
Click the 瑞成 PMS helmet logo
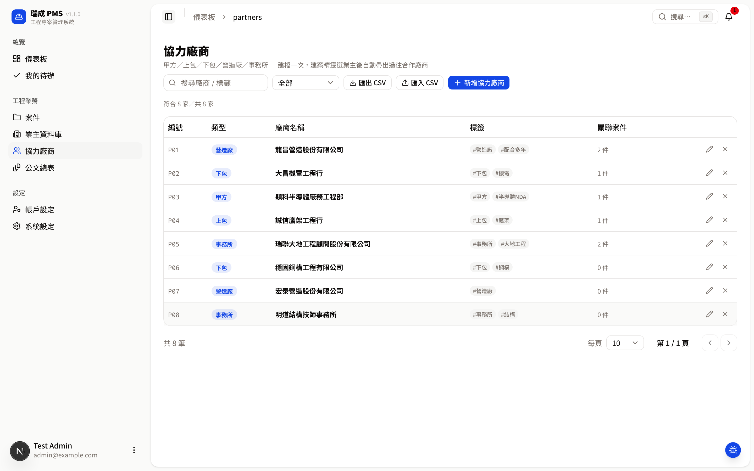(19, 17)
